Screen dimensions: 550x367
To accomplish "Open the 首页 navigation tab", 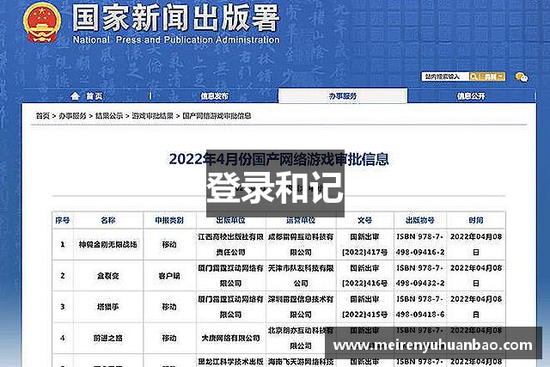I will click(x=95, y=95).
